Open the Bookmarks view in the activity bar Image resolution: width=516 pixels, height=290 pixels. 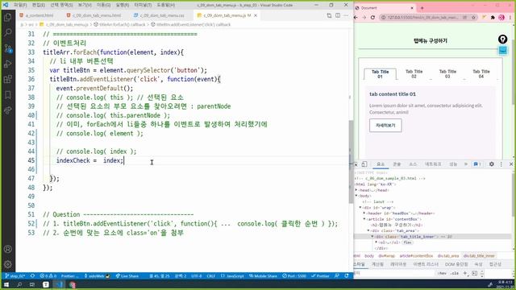click(7, 95)
